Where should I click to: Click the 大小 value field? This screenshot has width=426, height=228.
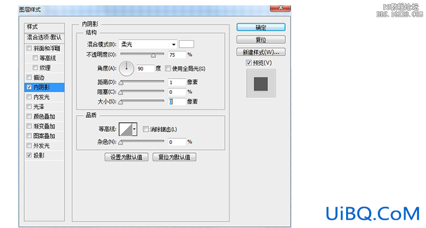pyautogui.click(x=177, y=102)
